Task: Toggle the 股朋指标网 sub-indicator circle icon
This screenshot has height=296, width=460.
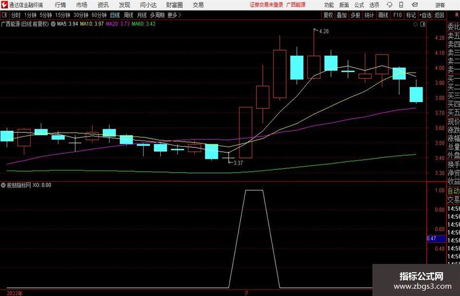Action: coord(3,185)
